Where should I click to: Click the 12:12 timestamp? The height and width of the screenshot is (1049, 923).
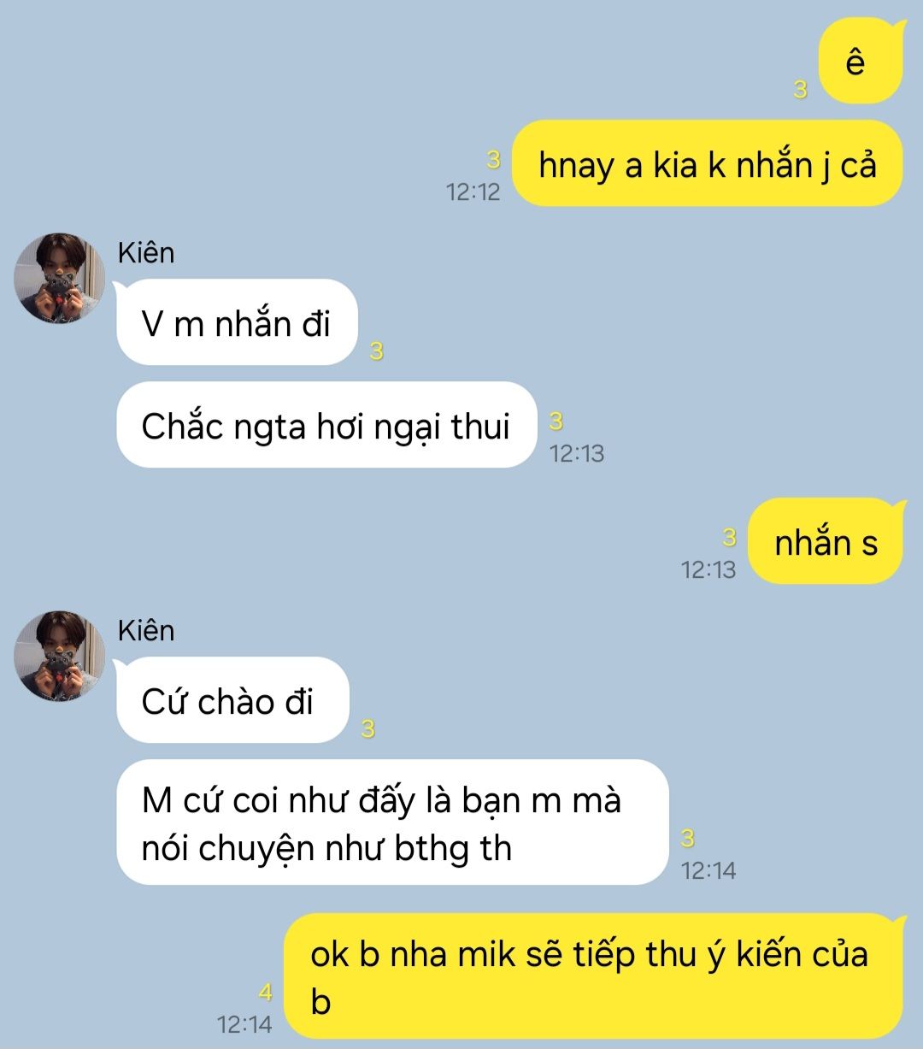coord(473,192)
